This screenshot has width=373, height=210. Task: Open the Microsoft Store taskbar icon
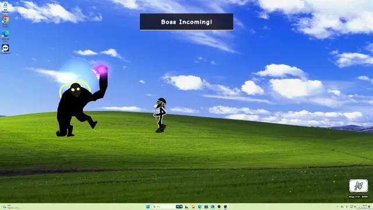click(x=206, y=206)
